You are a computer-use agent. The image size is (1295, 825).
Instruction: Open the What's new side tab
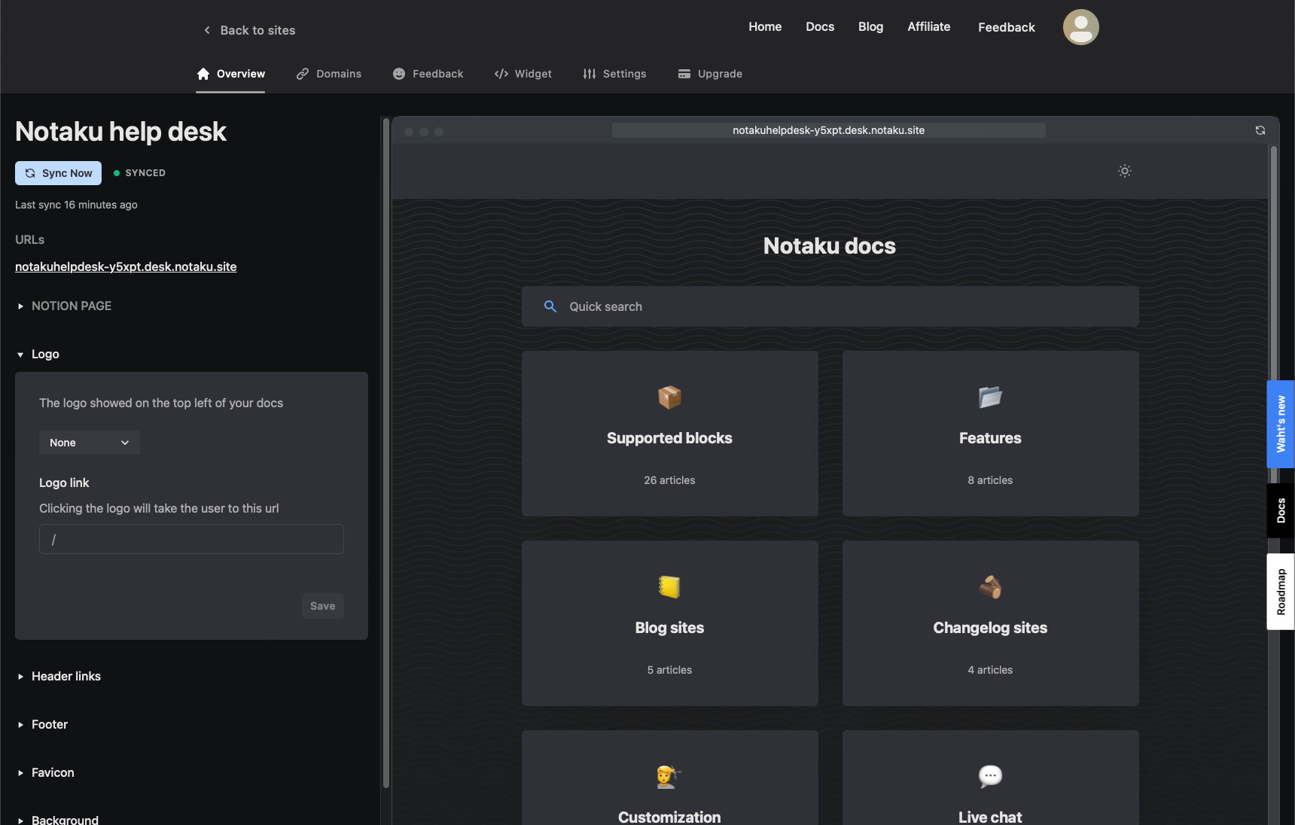1281,425
